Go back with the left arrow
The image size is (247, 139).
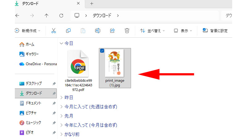[x=17, y=15]
